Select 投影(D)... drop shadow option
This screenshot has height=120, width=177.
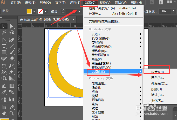pos(160,89)
